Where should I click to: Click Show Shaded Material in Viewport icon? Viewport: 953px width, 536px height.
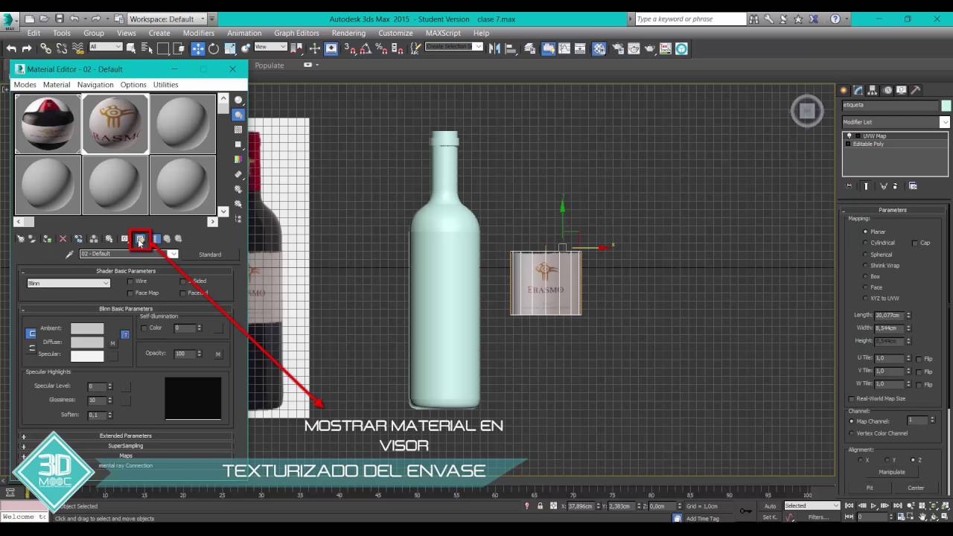pyautogui.click(x=140, y=239)
